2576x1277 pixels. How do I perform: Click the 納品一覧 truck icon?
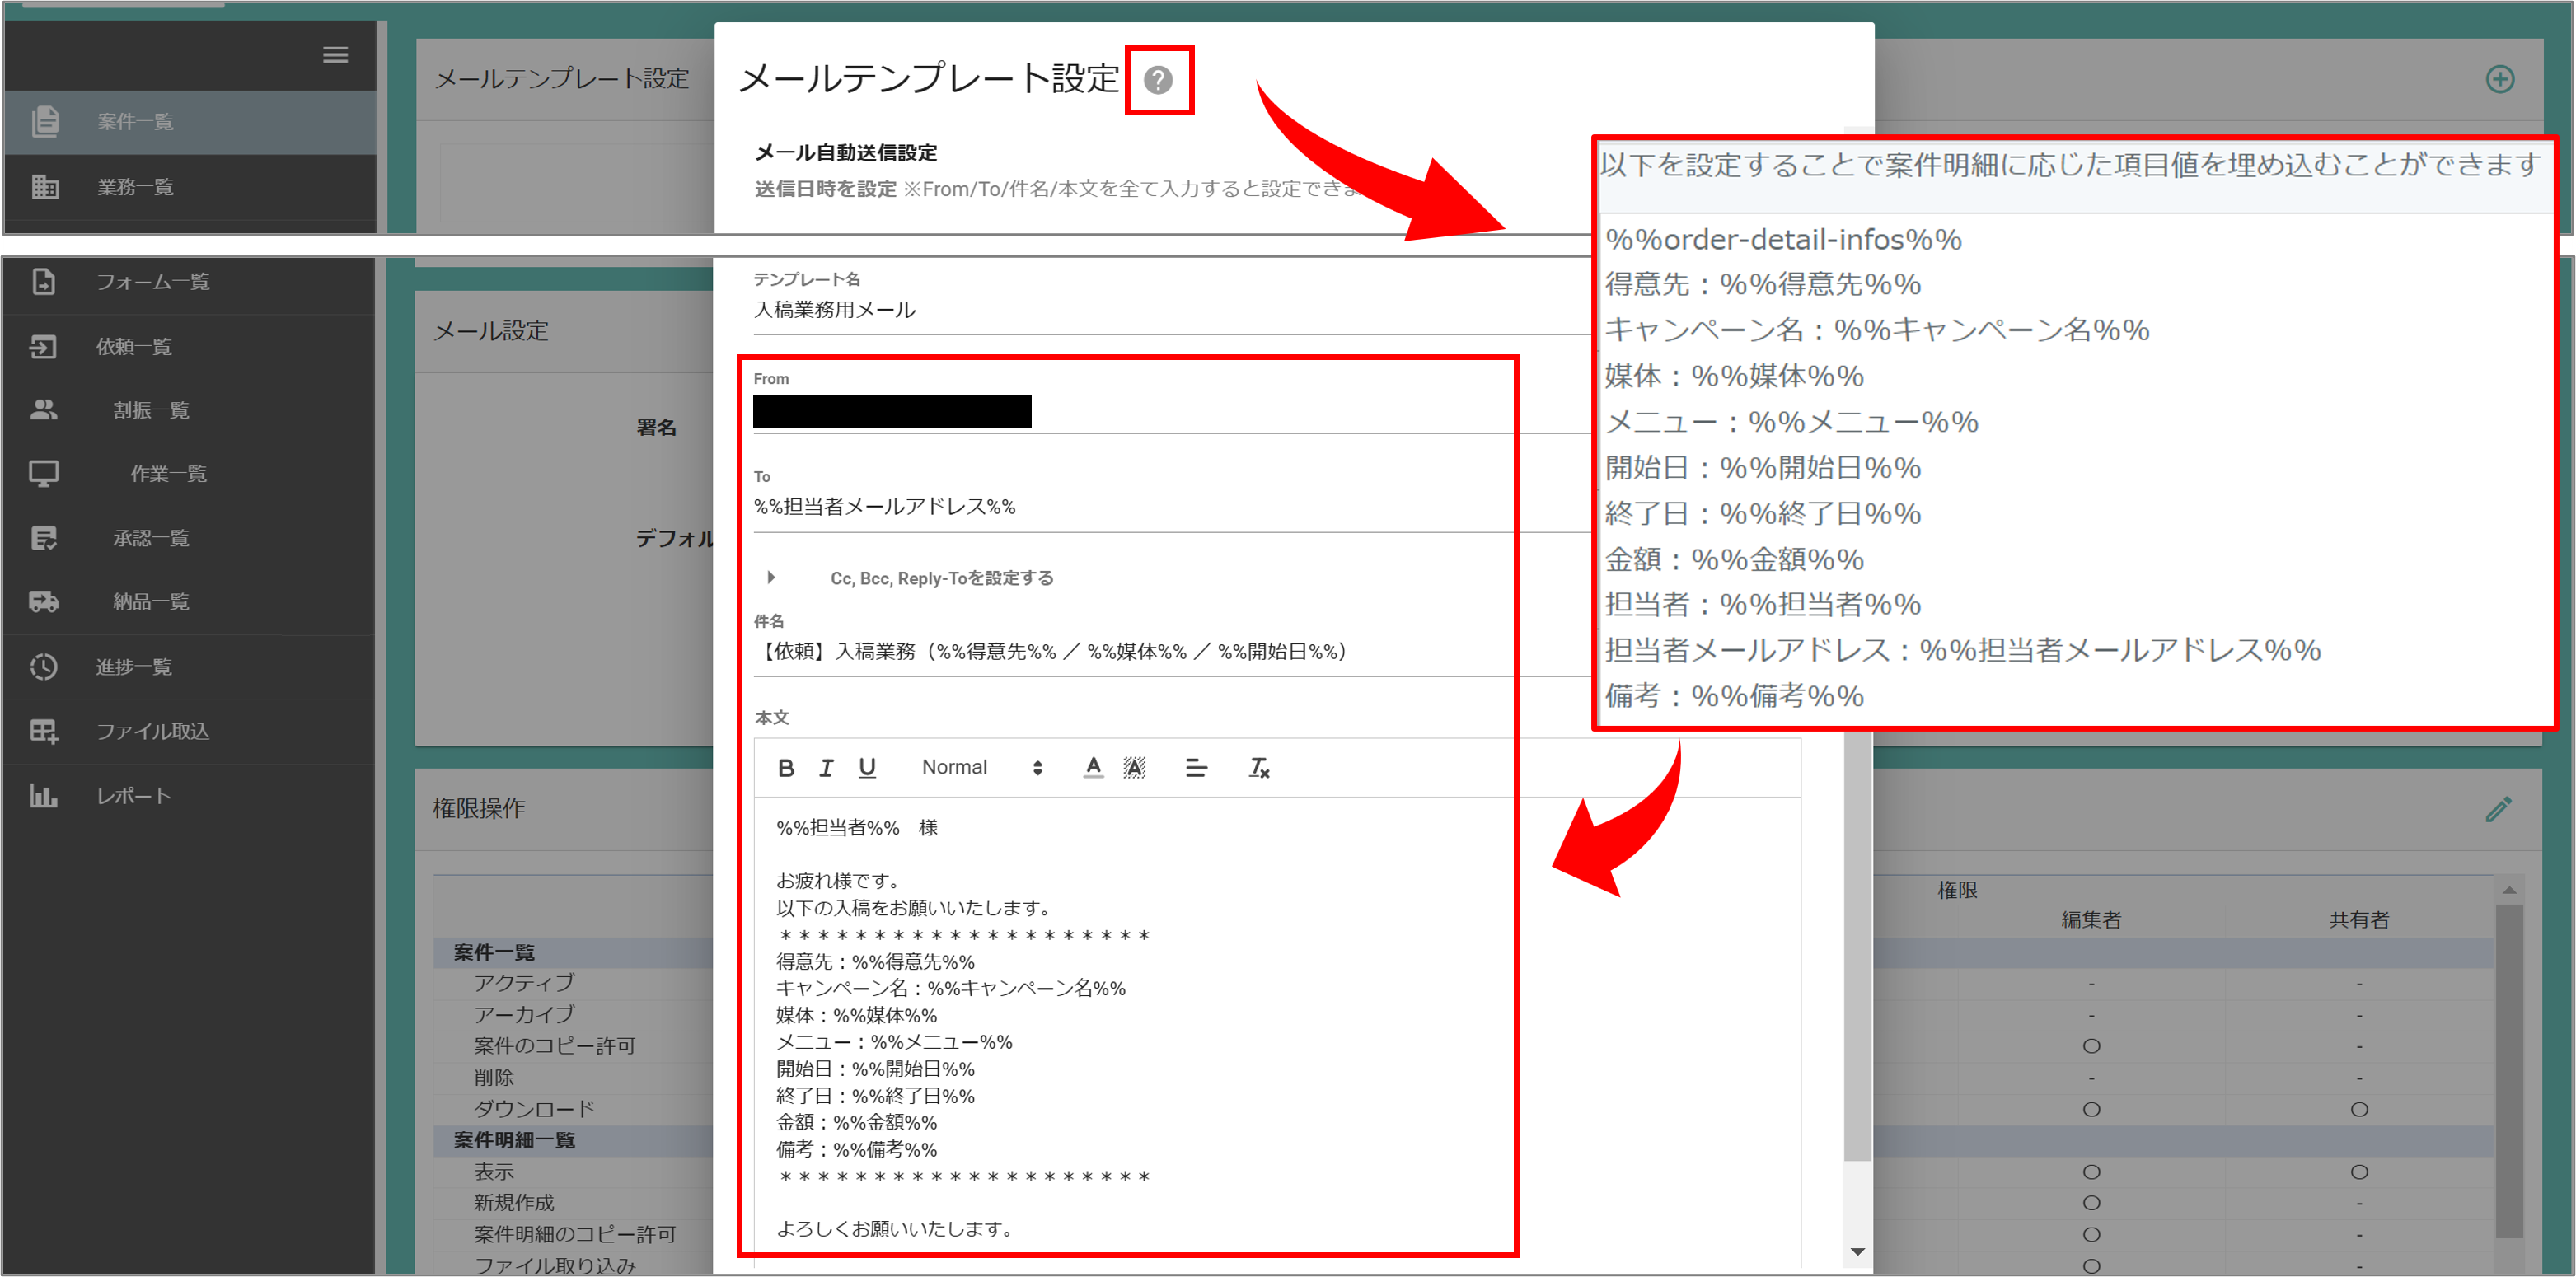tap(43, 602)
